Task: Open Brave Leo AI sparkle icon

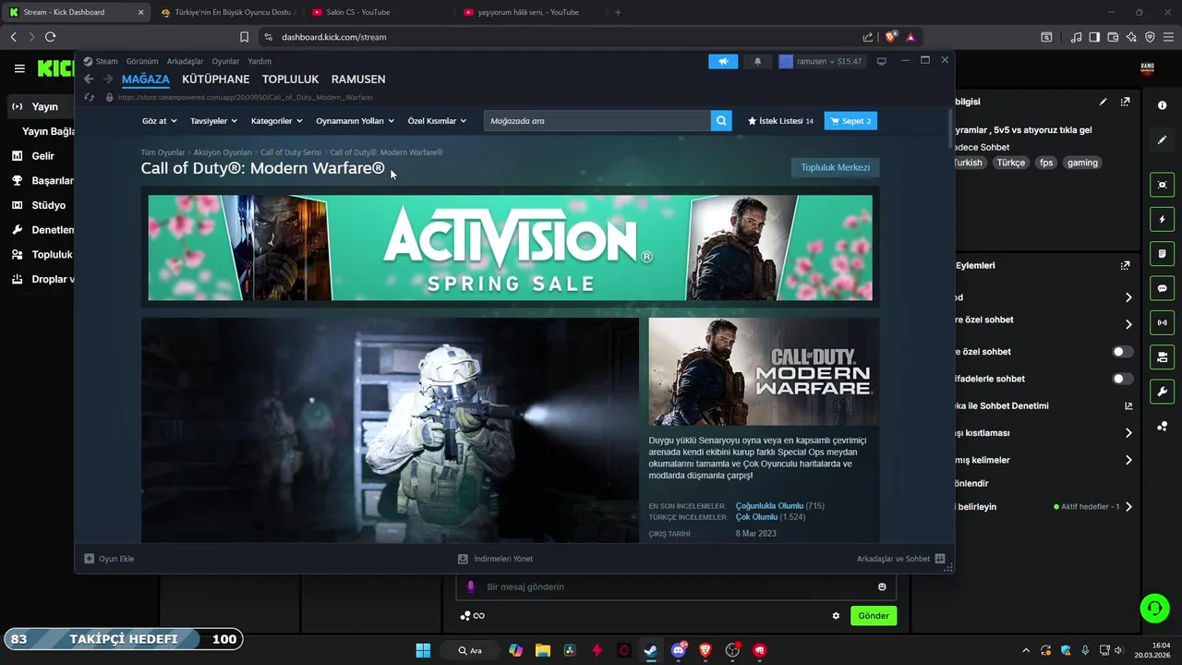Action: point(1131,37)
